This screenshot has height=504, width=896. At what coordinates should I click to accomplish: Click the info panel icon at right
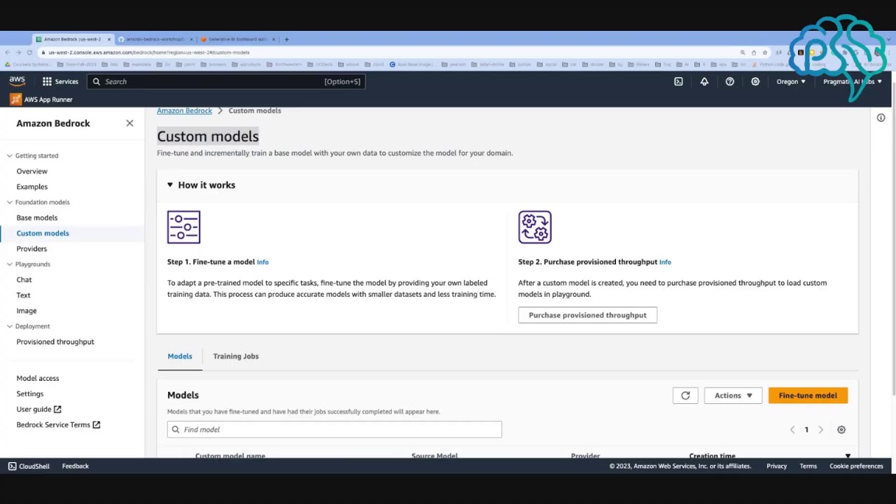tap(881, 118)
